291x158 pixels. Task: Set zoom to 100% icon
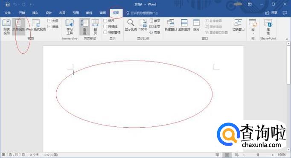click(x=143, y=25)
